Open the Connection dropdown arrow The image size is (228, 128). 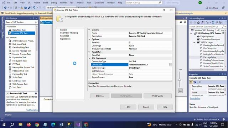171,65
